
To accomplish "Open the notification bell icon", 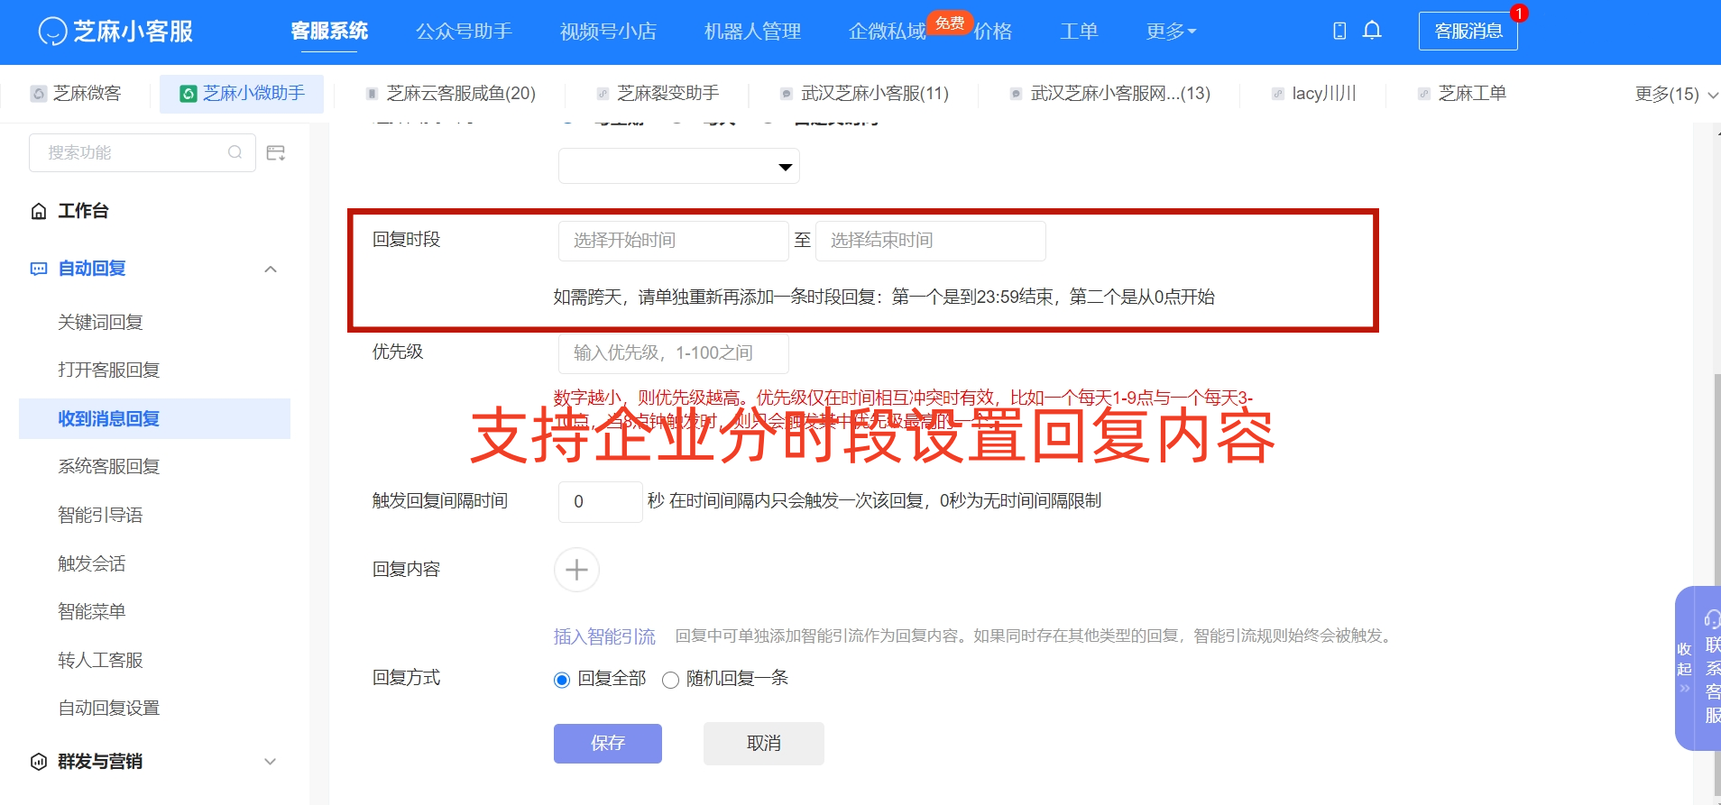I will [1372, 31].
